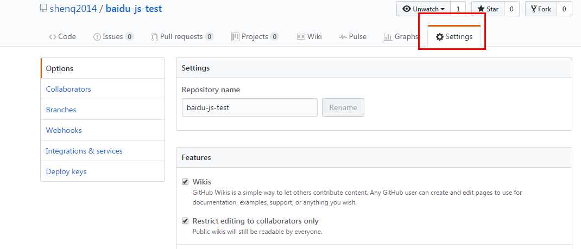Star the repository
Image resolution: width=581 pixels, height=249 pixels.
[488, 9]
